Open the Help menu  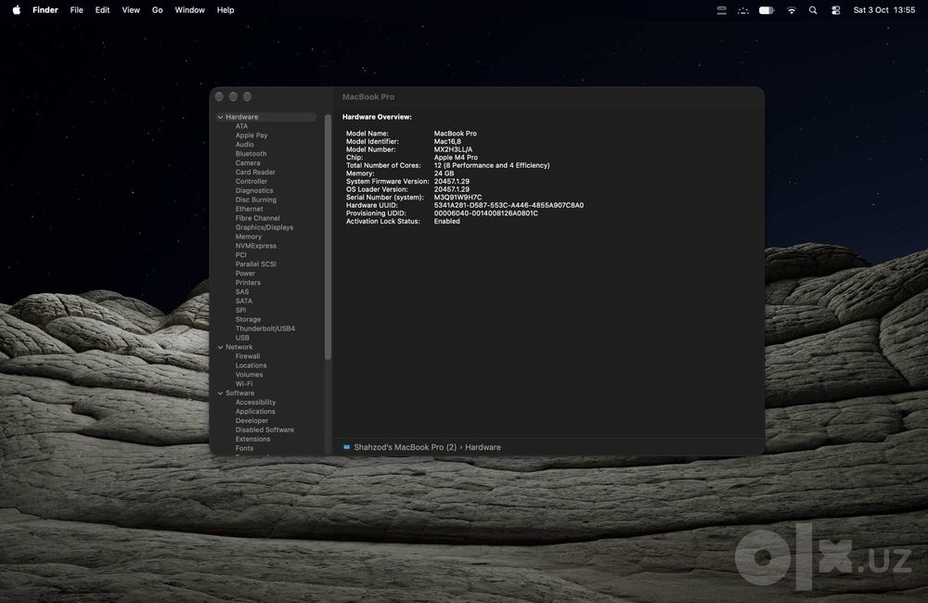226,10
